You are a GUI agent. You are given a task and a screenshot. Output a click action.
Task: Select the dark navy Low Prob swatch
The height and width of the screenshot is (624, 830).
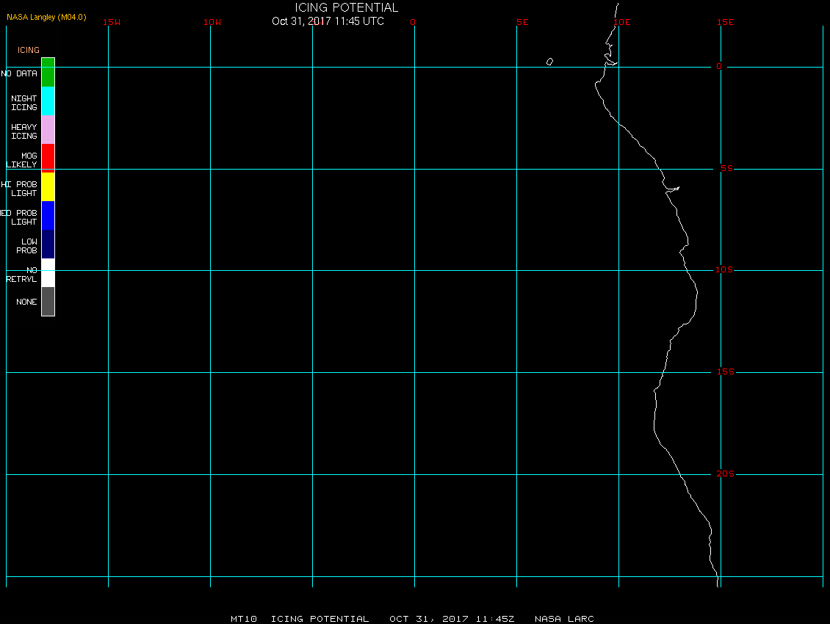(x=48, y=244)
